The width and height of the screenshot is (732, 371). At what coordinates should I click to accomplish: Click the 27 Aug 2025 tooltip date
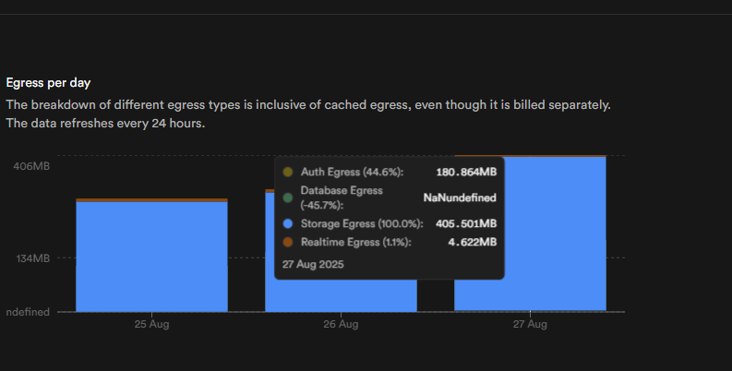[312, 264]
